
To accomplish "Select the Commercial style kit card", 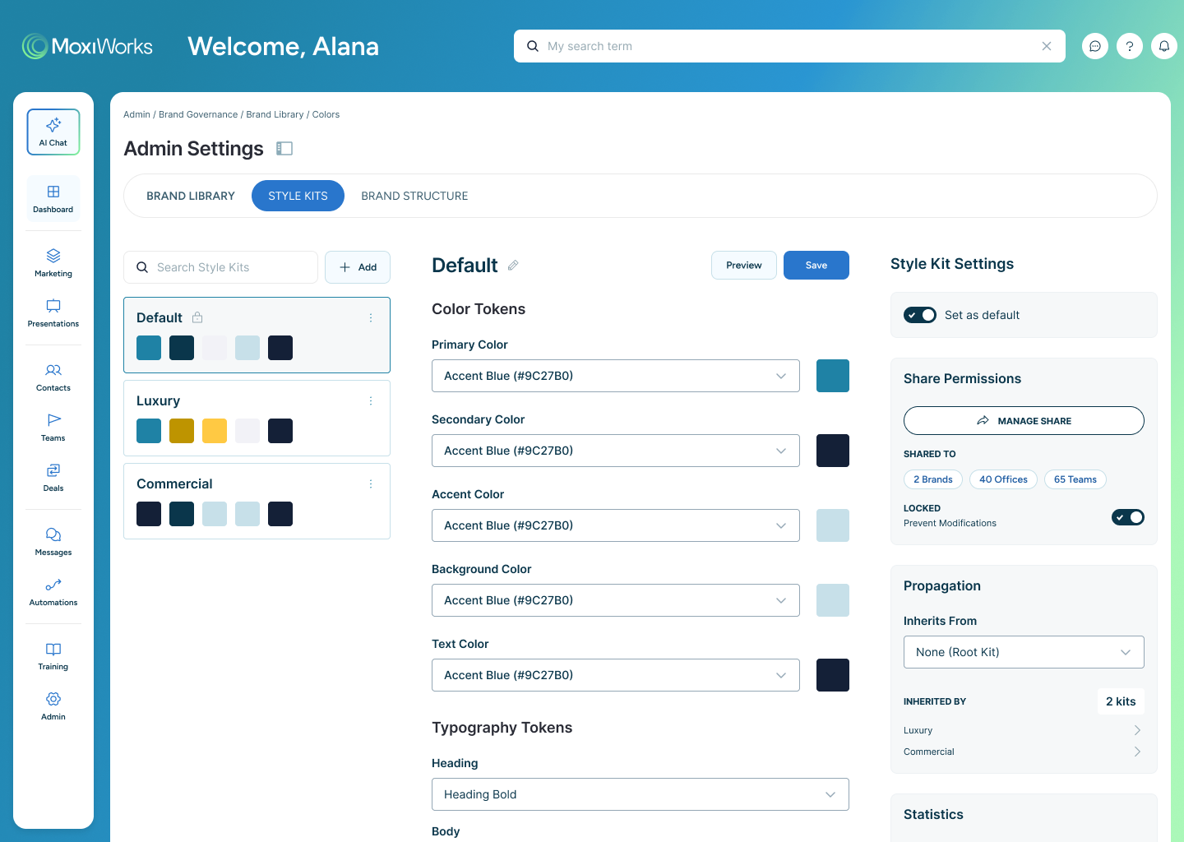I will [257, 501].
